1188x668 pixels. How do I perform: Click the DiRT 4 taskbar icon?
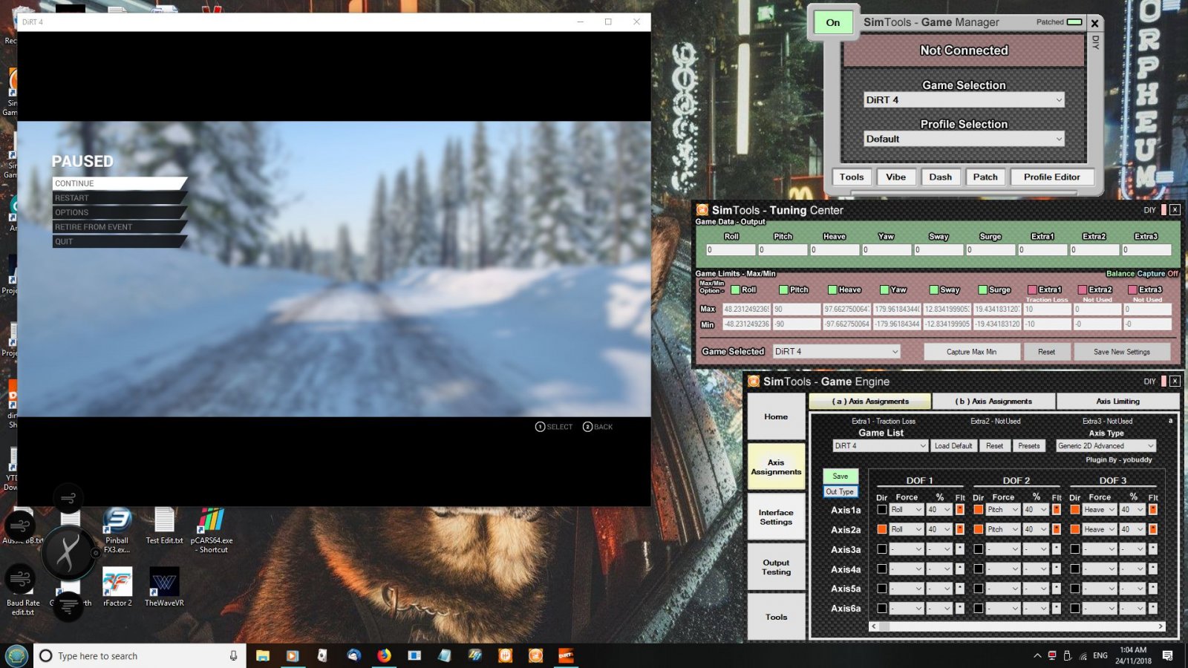pyautogui.click(x=566, y=655)
